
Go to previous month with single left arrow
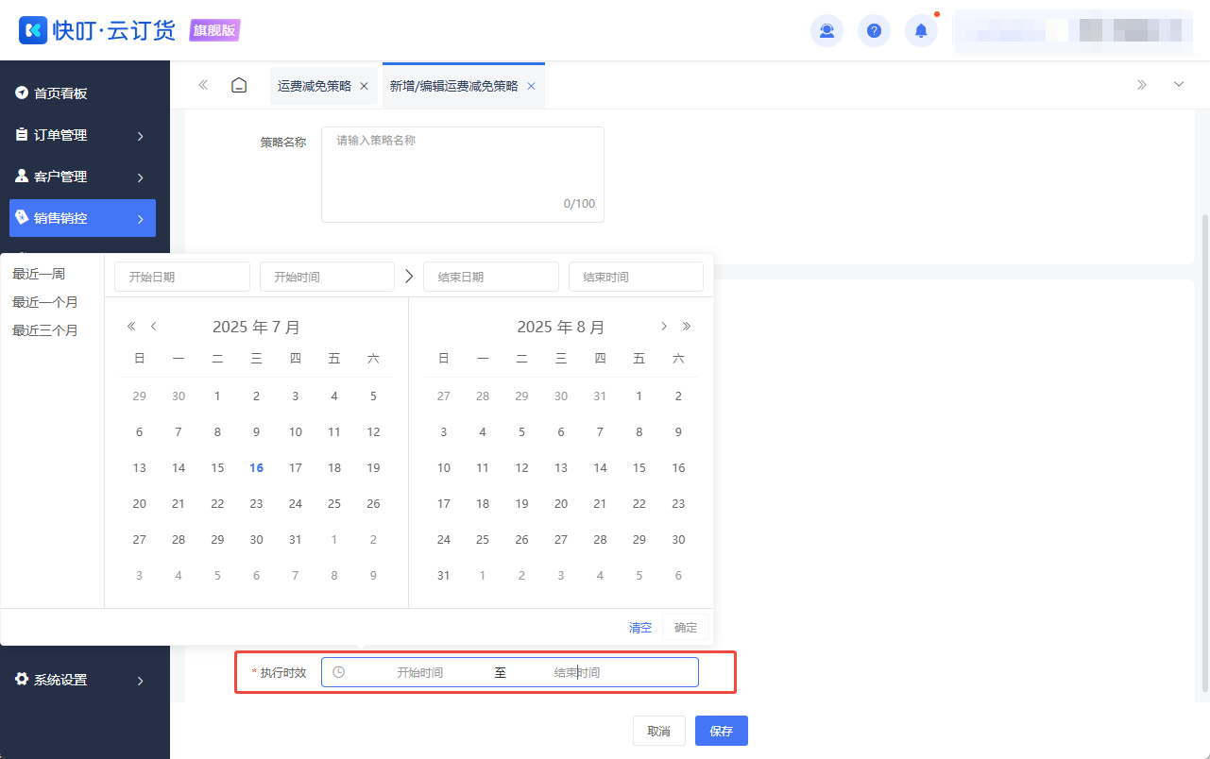point(154,327)
